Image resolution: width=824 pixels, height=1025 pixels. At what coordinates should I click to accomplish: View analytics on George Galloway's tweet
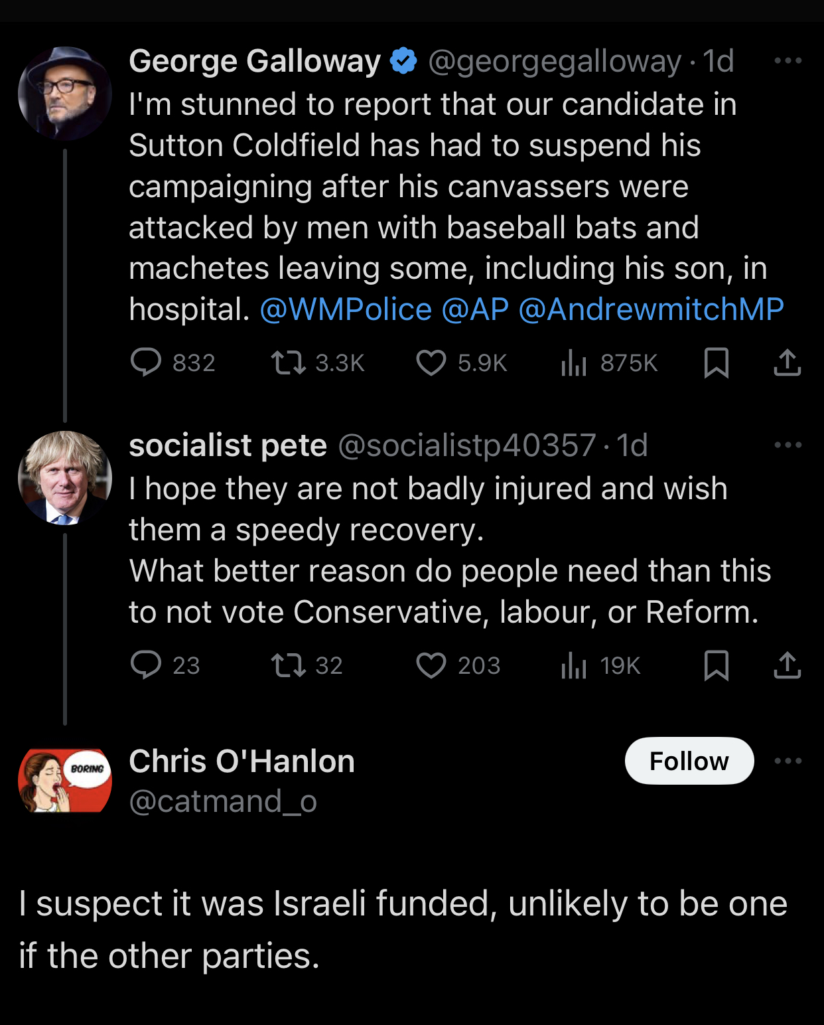point(574,362)
